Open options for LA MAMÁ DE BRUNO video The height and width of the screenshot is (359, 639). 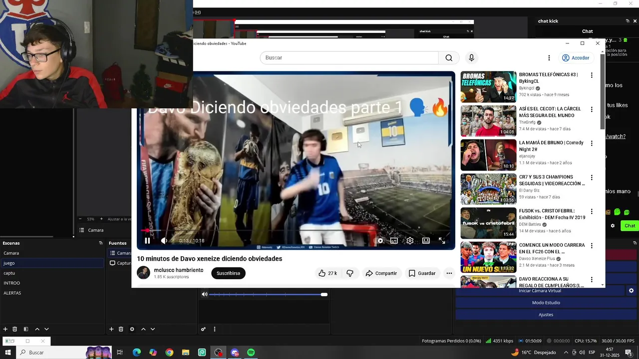coord(592,143)
